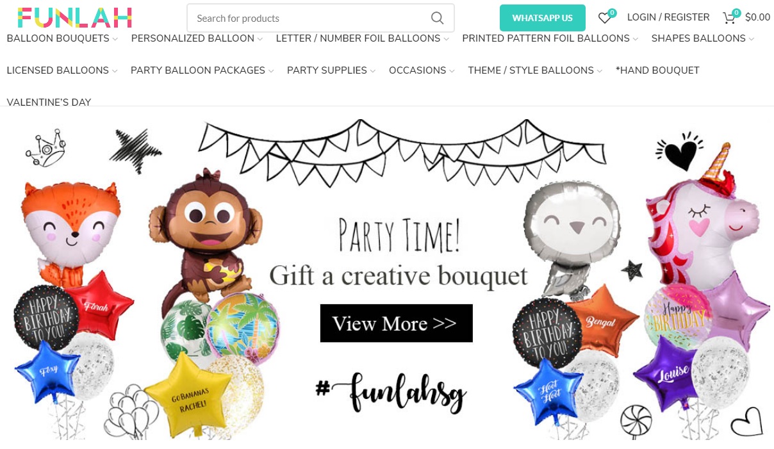Expand the Party Supplies chevron
The image size is (774, 449).
click(x=373, y=71)
